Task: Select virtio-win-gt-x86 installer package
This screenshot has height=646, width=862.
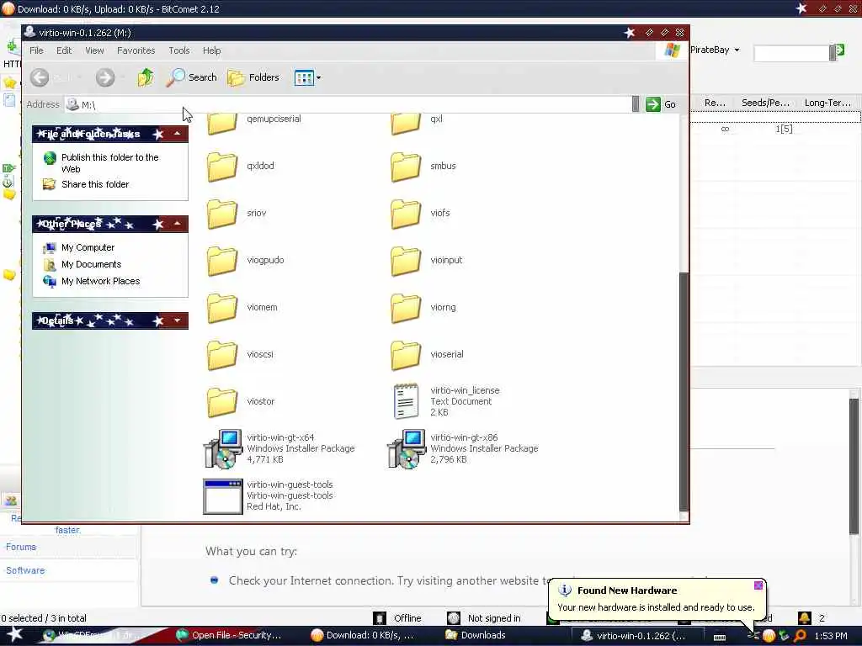Action: pyautogui.click(x=407, y=449)
